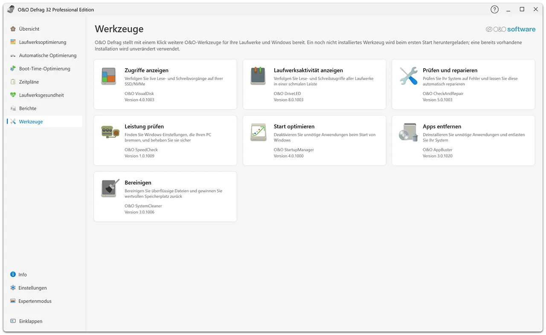This screenshot has width=546, height=335.
Task: Click the O&O SystemCleaner brush icon
Action: pos(110,188)
